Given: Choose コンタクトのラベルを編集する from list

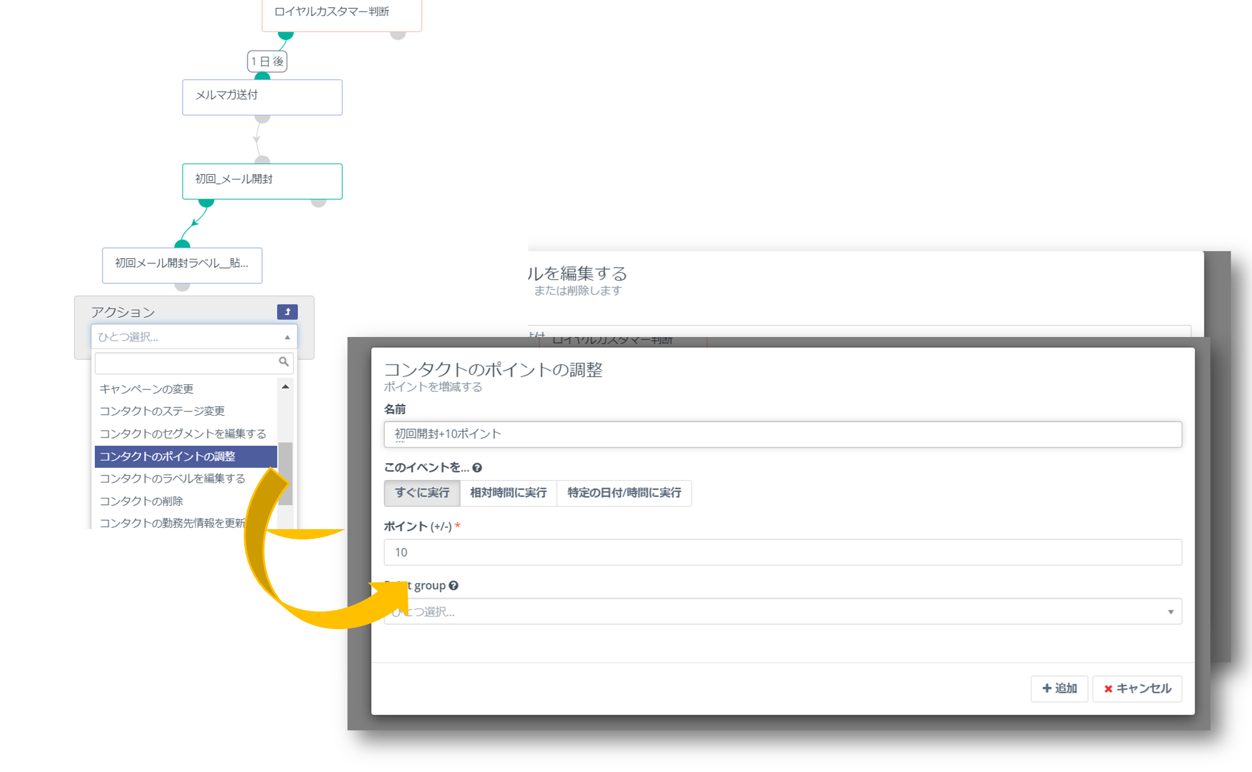Looking at the screenshot, I should point(172,479).
